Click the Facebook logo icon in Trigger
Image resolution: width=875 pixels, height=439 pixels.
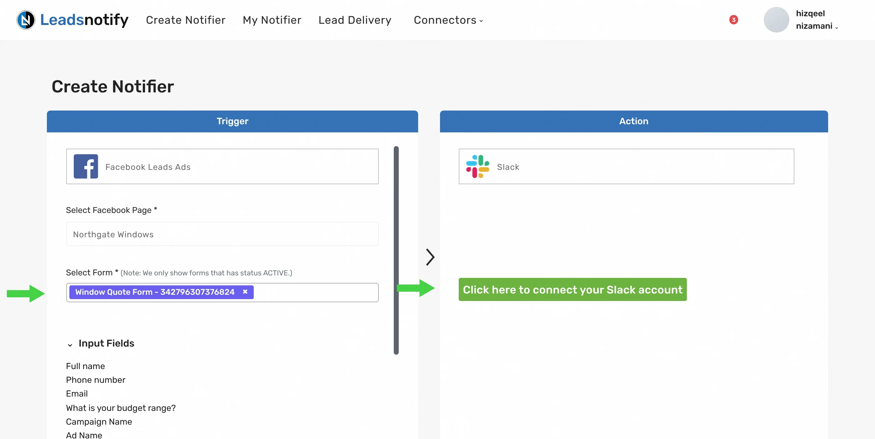coord(86,166)
